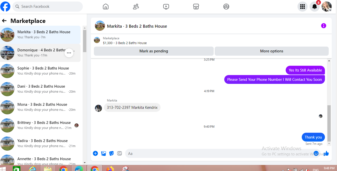Send a thumbs-up like

tap(326, 153)
